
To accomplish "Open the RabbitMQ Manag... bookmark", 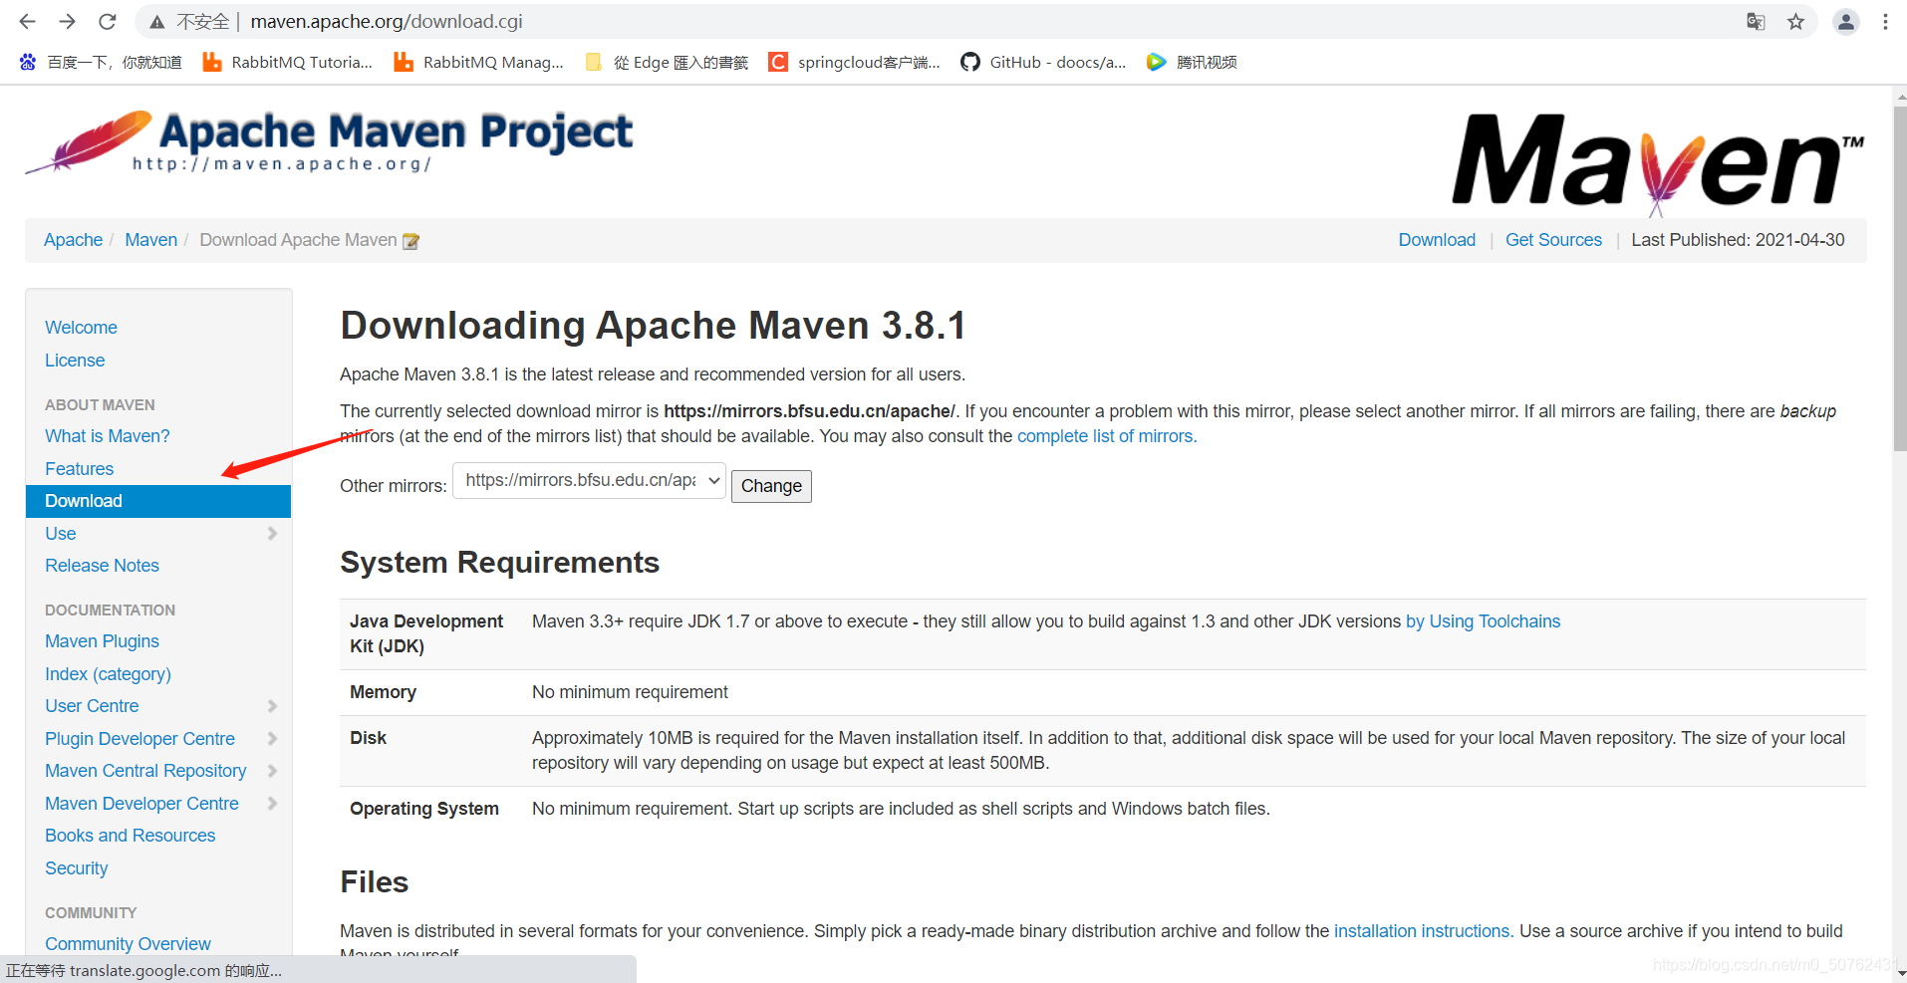I will tap(478, 62).
